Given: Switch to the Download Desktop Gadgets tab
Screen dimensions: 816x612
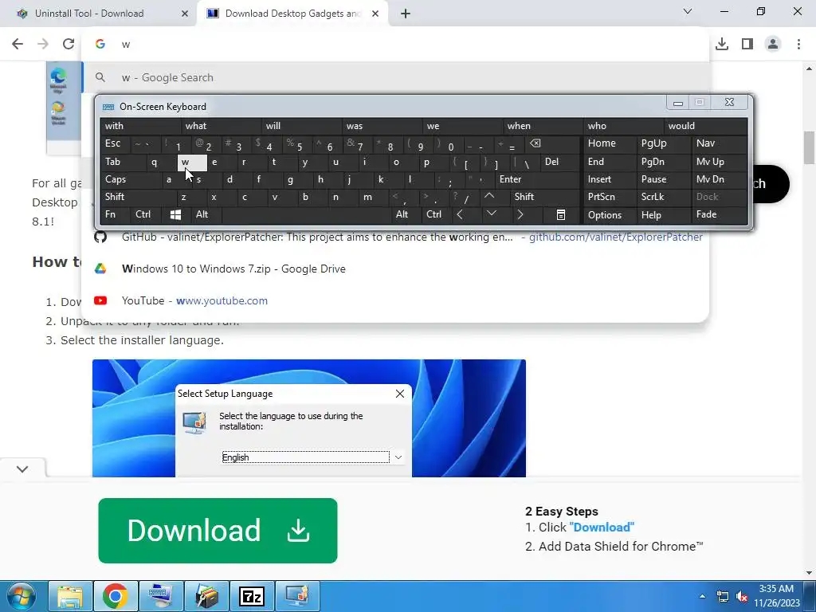Looking at the screenshot, I should (293, 14).
